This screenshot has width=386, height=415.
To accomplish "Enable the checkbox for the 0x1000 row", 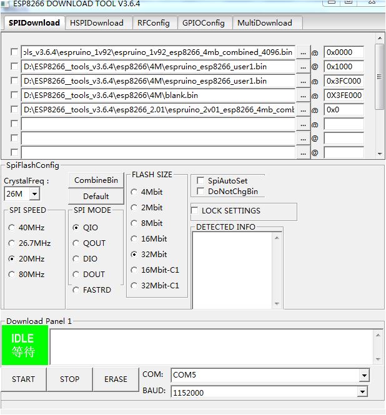I will 14,66.
